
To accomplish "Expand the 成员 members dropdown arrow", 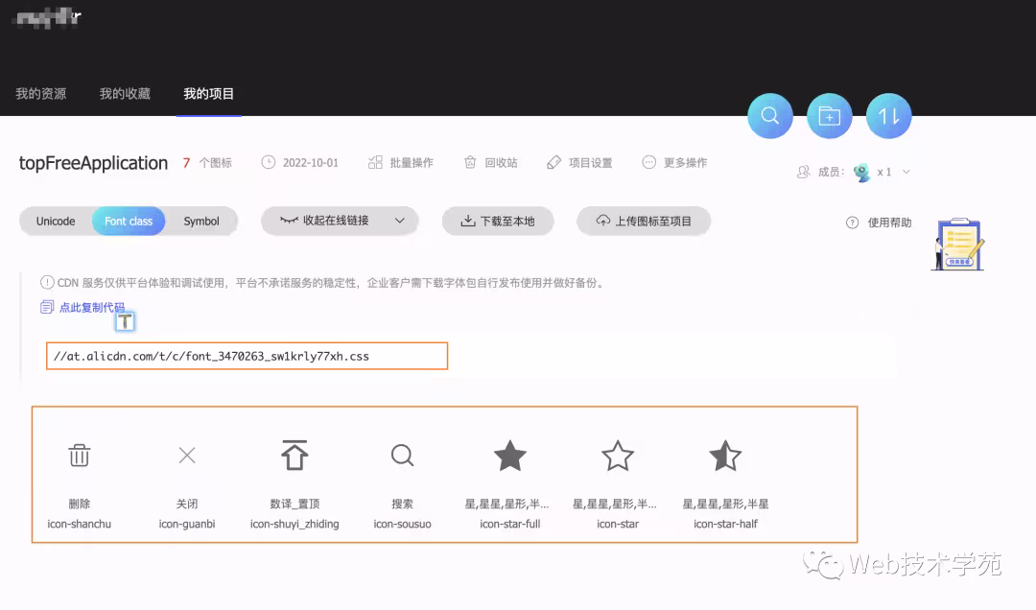I will [906, 173].
